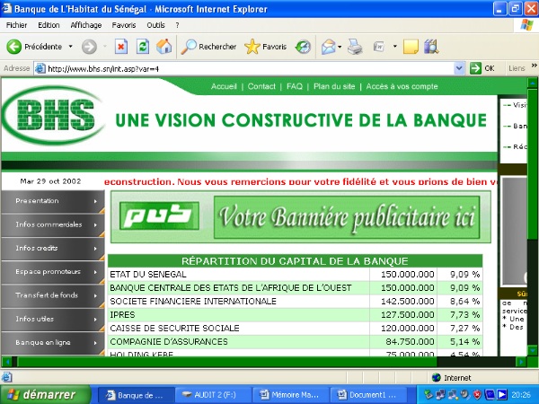Expand the address bar URL dropdown

point(459,68)
